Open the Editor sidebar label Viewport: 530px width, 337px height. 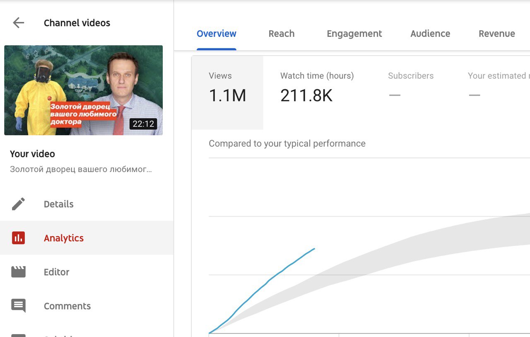click(57, 272)
